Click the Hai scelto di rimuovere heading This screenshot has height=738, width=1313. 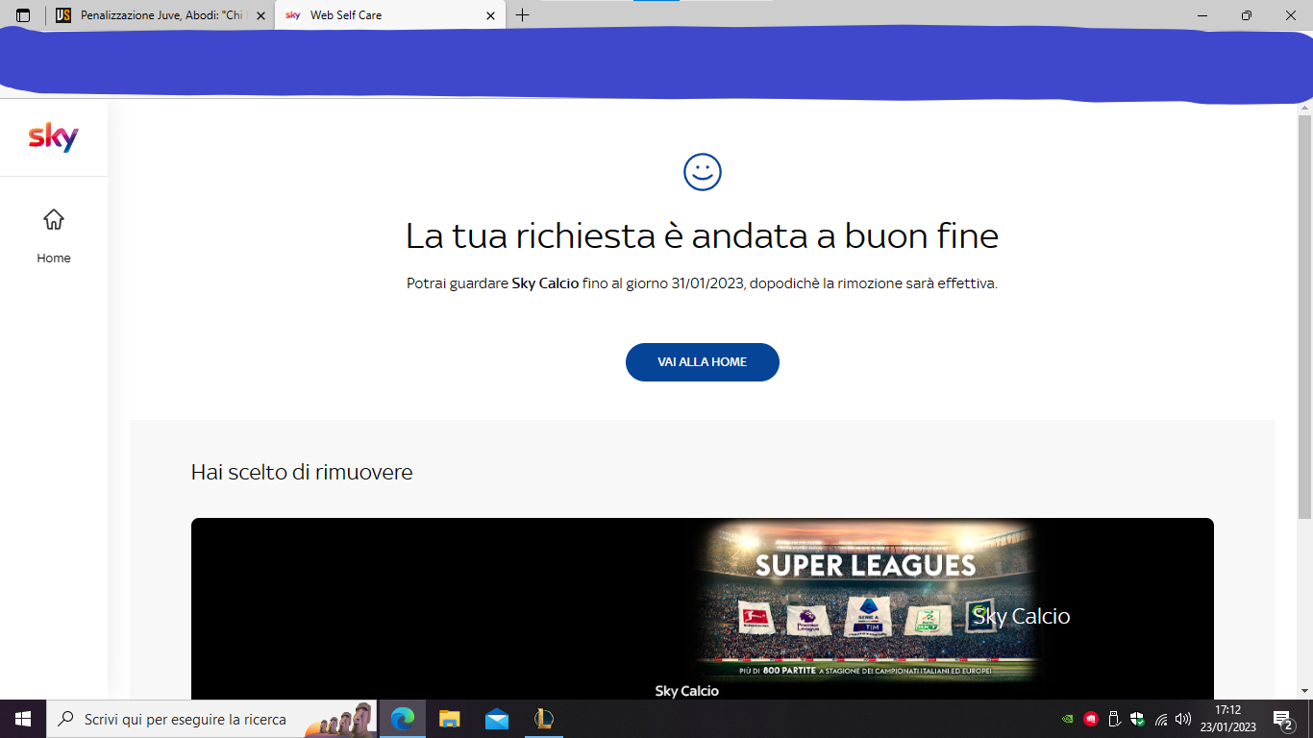[302, 472]
